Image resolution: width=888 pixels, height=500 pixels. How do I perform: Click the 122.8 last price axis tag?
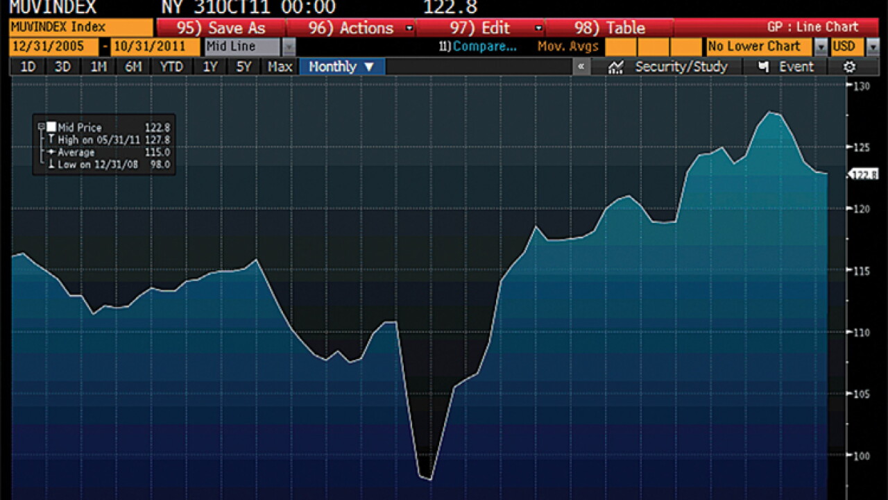(x=864, y=174)
